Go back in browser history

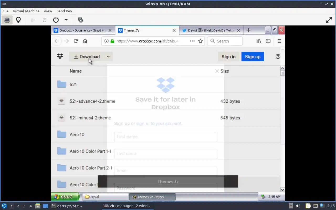57,41
